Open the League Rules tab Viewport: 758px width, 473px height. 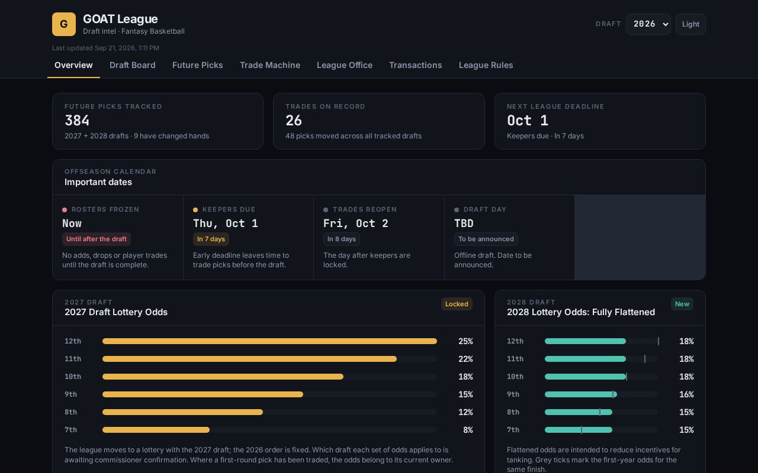point(486,65)
